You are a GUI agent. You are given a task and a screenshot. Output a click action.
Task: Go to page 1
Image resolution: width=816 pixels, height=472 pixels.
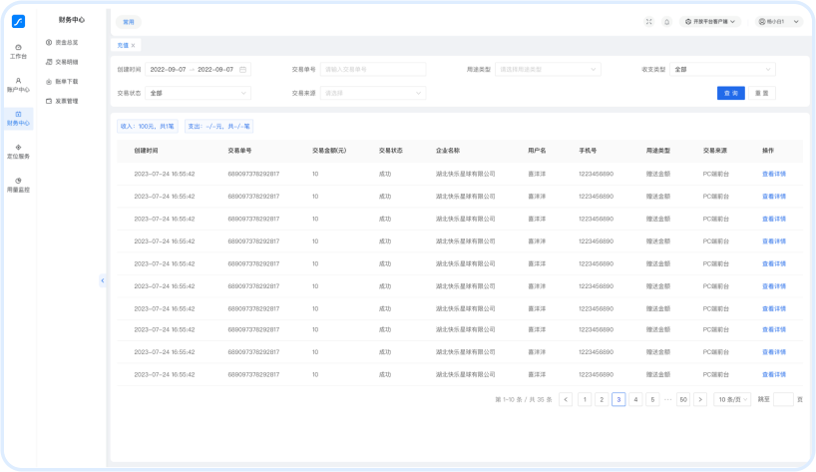pyautogui.click(x=585, y=400)
